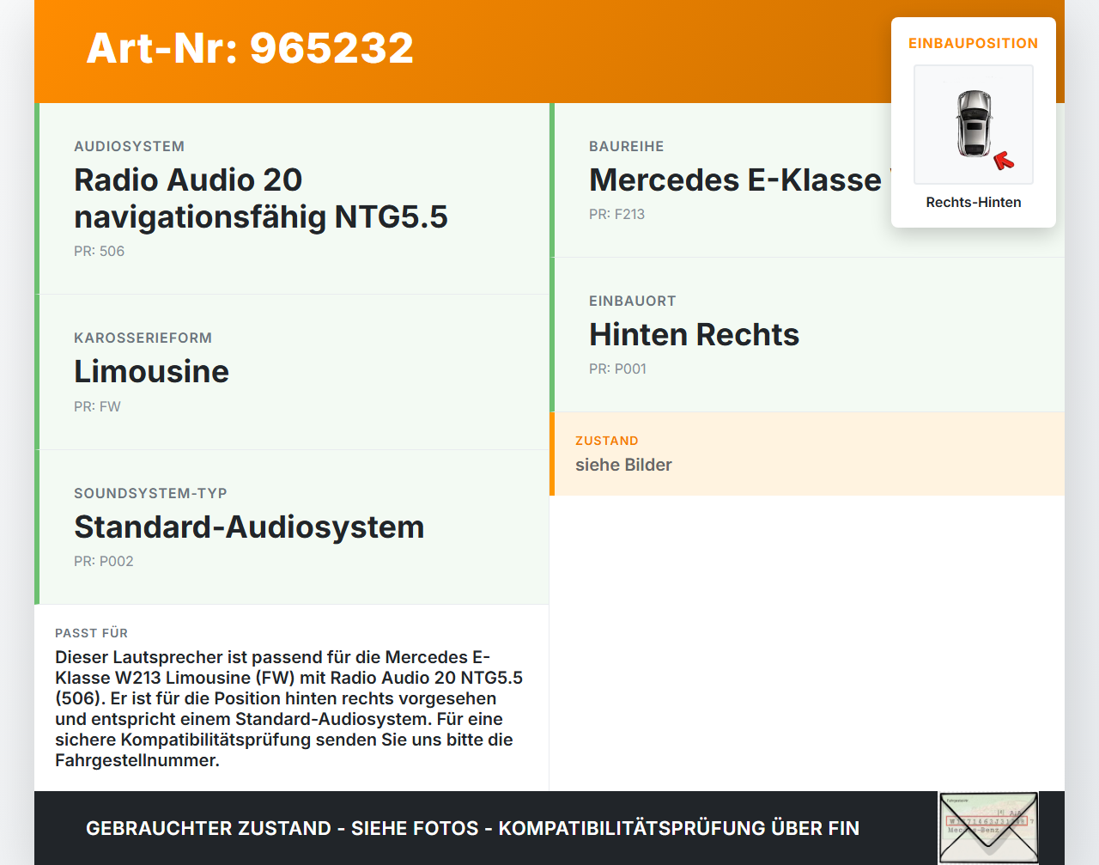Click the PR: F213 code text
Viewport: 1099px width, 865px height.
[x=616, y=214]
